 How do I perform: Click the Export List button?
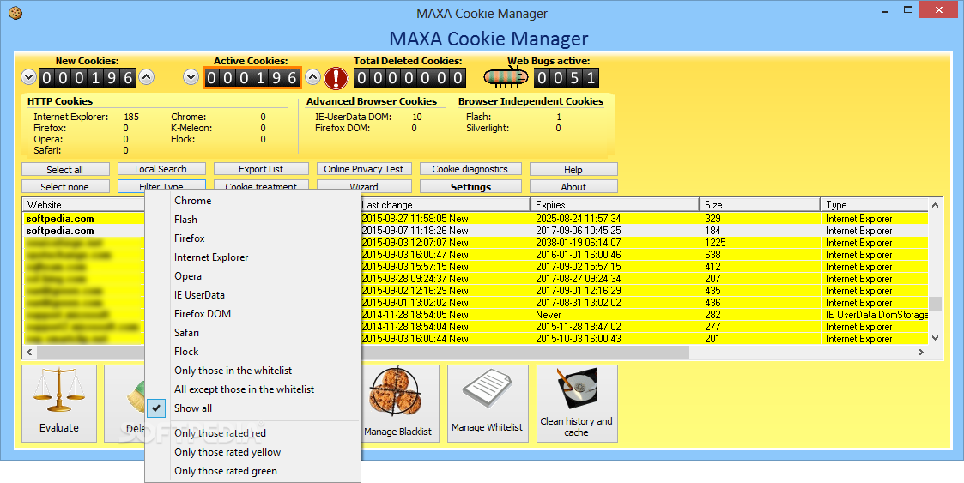click(x=261, y=169)
